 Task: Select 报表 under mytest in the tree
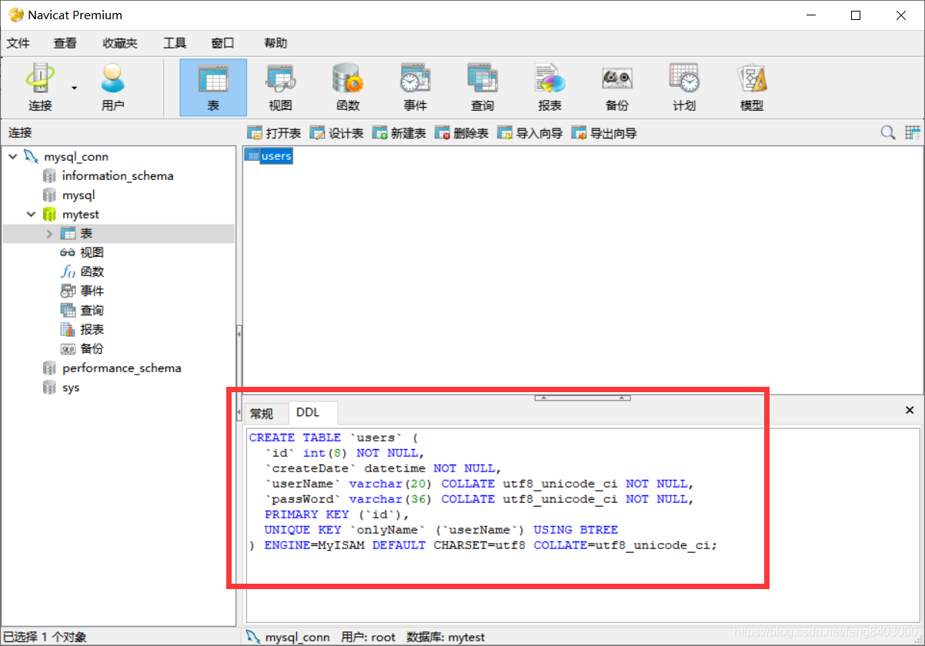(x=92, y=330)
